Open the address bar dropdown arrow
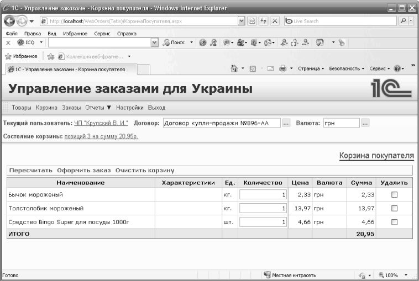 [242, 22]
